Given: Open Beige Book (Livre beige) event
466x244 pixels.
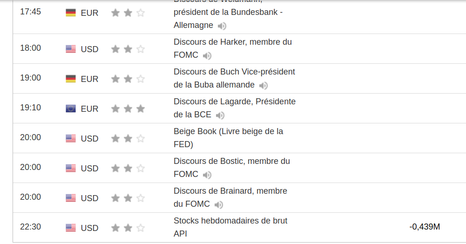Looking at the screenshot, I should point(228,131).
